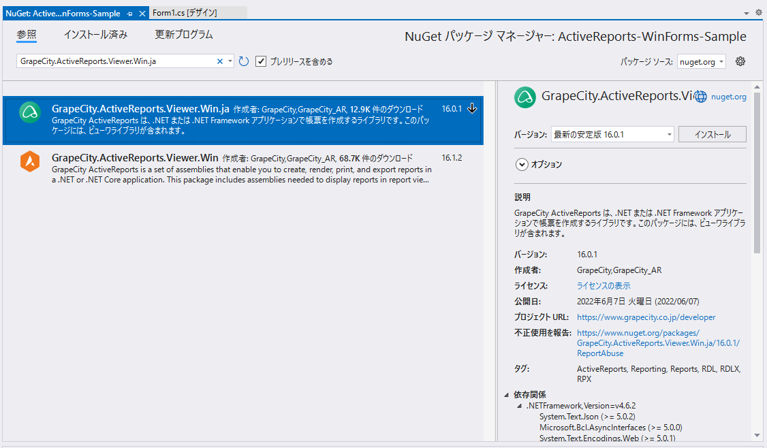Click download arrow for GrapeCity.ActiveReports.Viewer.Win.ja

pyautogui.click(x=471, y=108)
